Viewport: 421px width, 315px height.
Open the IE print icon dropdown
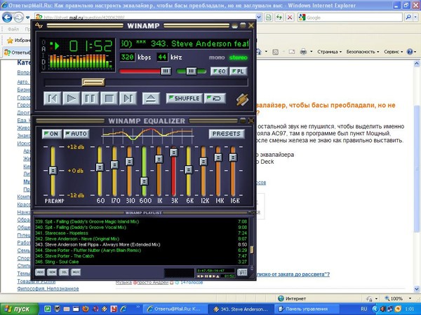click(312, 52)
